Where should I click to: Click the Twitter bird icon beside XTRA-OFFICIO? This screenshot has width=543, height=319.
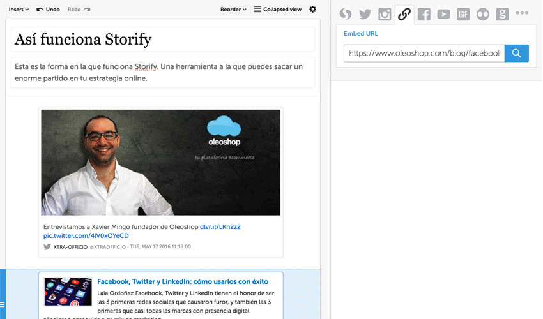pyautogui.click(x=47, y=247)
